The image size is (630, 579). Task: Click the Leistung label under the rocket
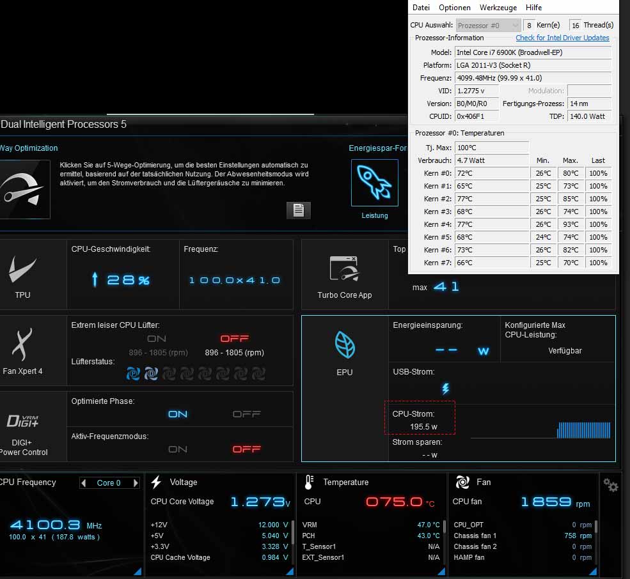374,215
